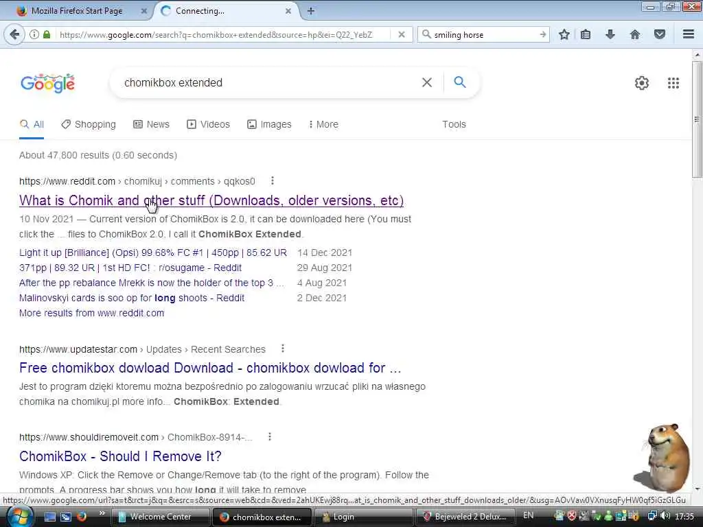Go to the Firefox home page icon
The image size is (703, 527).
click(x=635, y=34)
